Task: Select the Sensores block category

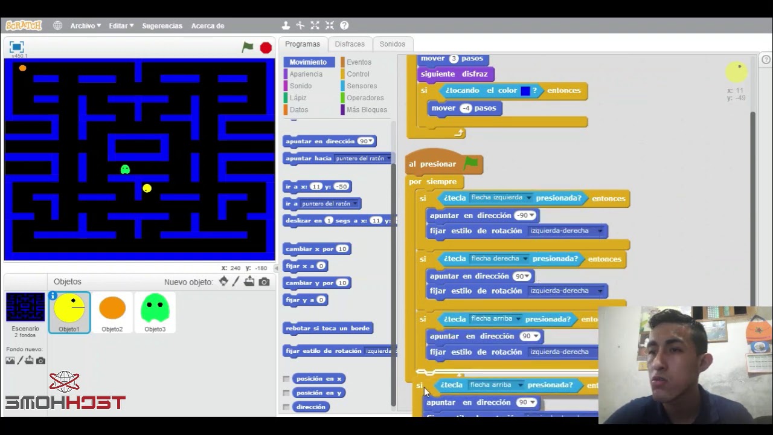Action: pyautogui.click(x=362, y=86)
